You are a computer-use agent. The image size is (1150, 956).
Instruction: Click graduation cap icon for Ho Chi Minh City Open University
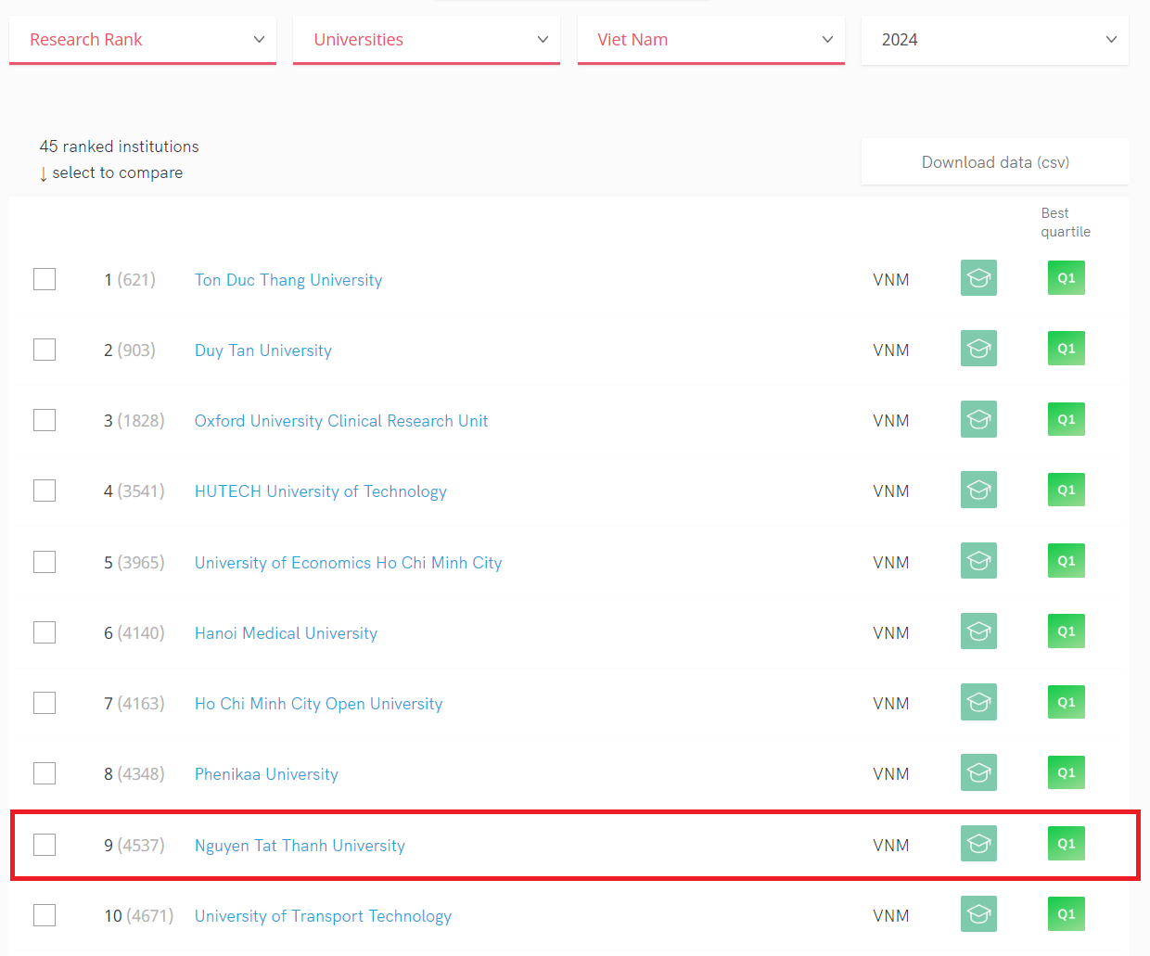[x=978, y=702]
